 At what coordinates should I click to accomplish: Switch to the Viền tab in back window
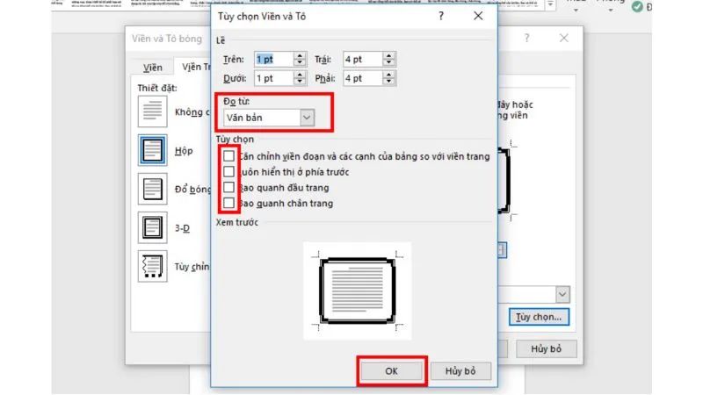153,68
